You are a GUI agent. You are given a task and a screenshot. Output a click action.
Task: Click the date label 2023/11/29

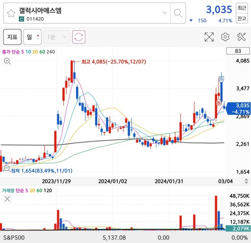[56, 181]
